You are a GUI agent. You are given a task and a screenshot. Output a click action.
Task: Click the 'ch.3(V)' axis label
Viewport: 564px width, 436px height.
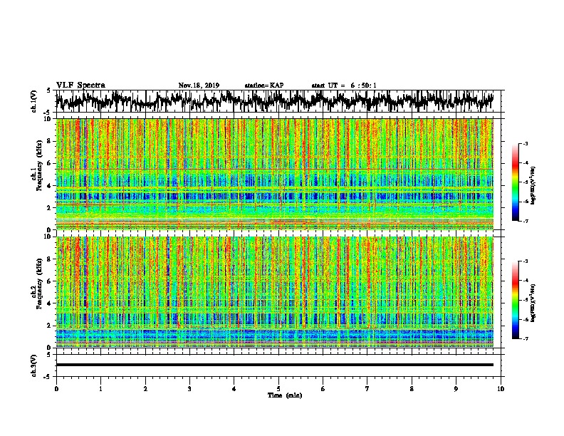tap(34, 365)
